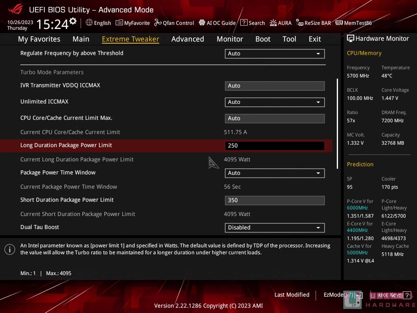Viewport: 417px width, 313px height.
Task: Switch to the Advanced tab
Action: [x=187, y=39]
